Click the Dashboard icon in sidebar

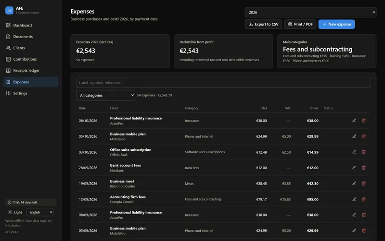coord(8,25)
